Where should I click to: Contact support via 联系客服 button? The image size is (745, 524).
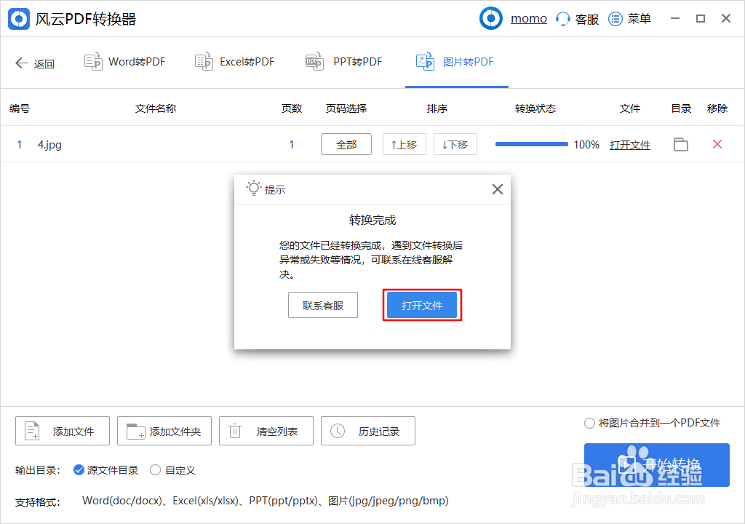(x=323, y=305)
